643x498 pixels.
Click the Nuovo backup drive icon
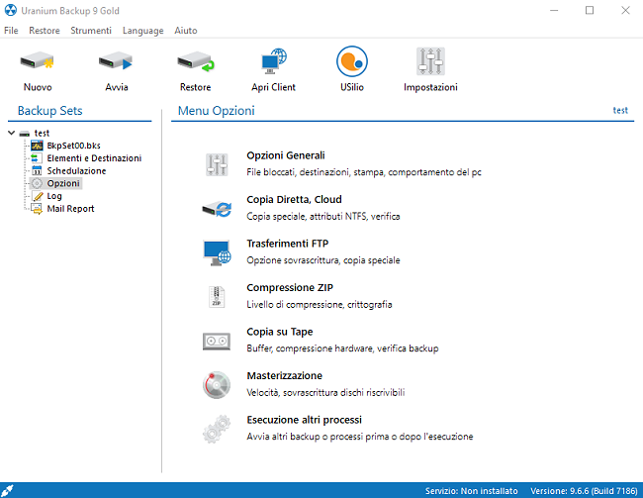pyautogui.click(x=37, y=61)
